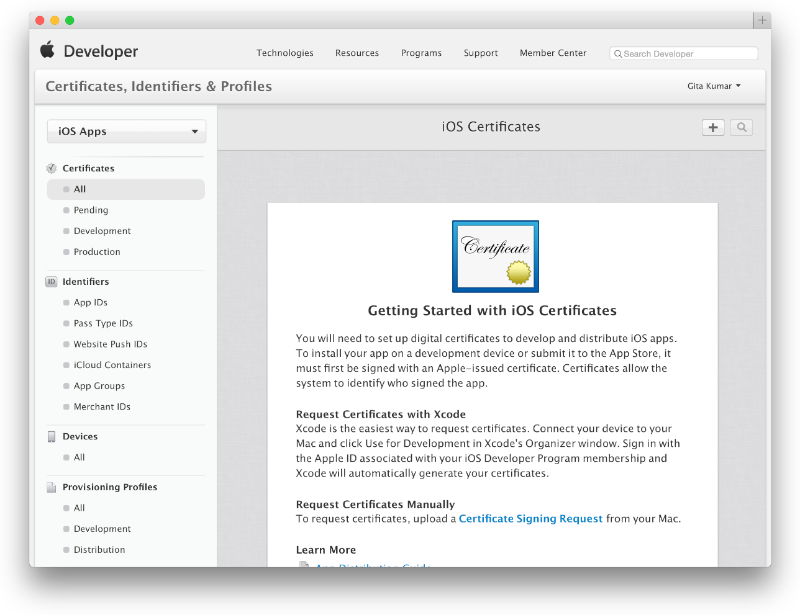Select All under Certificates
The image size is (800, 615).
click(x=126, y=189)
